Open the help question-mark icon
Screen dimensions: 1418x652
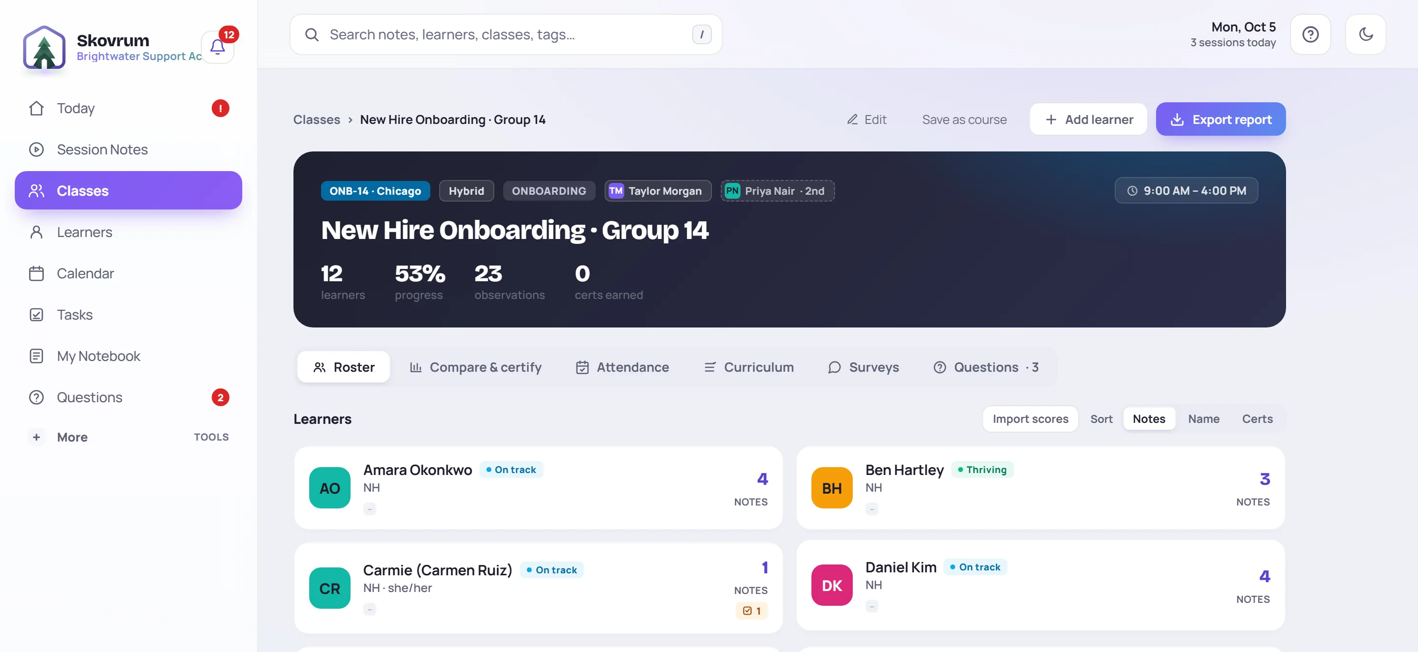click(x=1310, y=34)
